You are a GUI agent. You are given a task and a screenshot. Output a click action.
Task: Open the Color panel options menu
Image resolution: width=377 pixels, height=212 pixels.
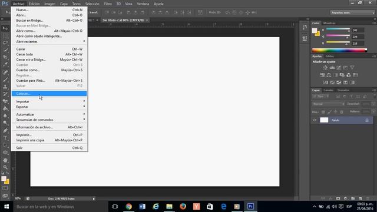point(374,23)
